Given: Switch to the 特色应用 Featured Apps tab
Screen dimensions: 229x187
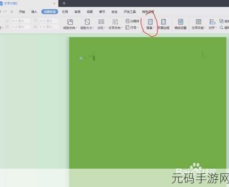Looking at the screenshot, I should coord(148,12).
